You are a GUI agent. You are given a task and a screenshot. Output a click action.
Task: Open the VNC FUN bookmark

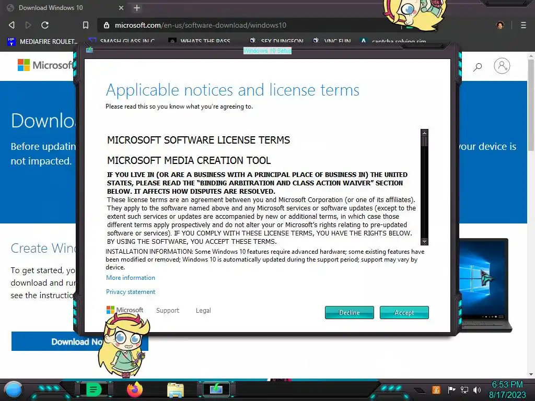(332, 42)
